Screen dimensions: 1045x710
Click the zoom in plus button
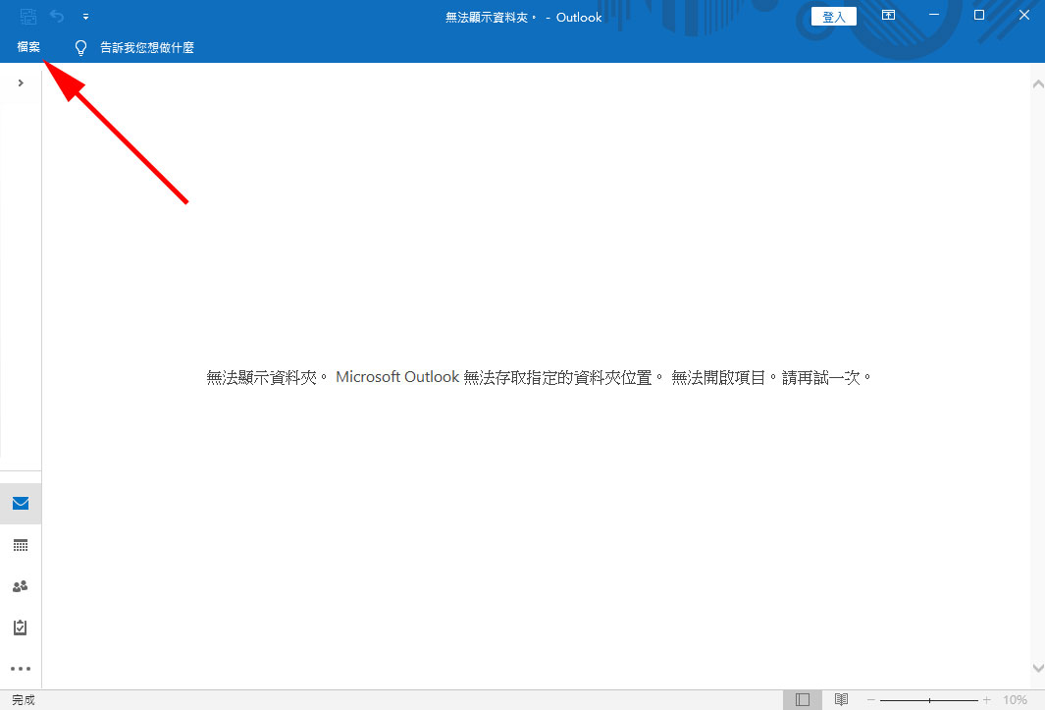987,700
